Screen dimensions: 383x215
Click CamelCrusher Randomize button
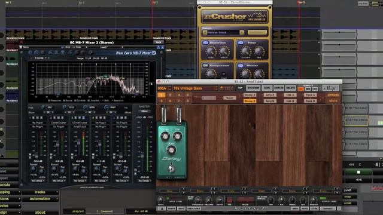pos(257,32)
